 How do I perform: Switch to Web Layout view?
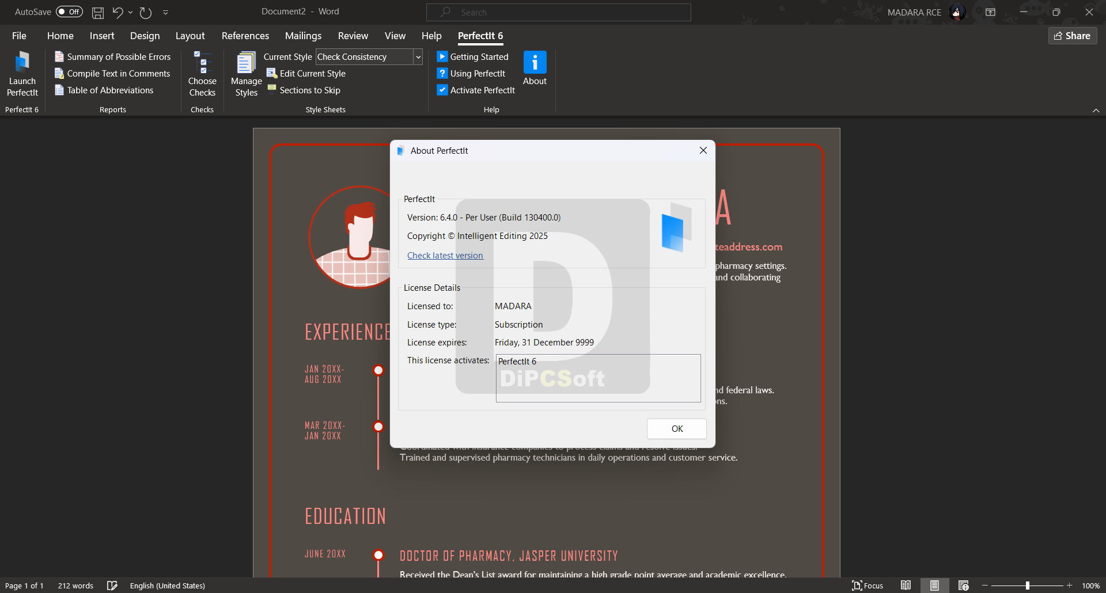pos(963,586)
